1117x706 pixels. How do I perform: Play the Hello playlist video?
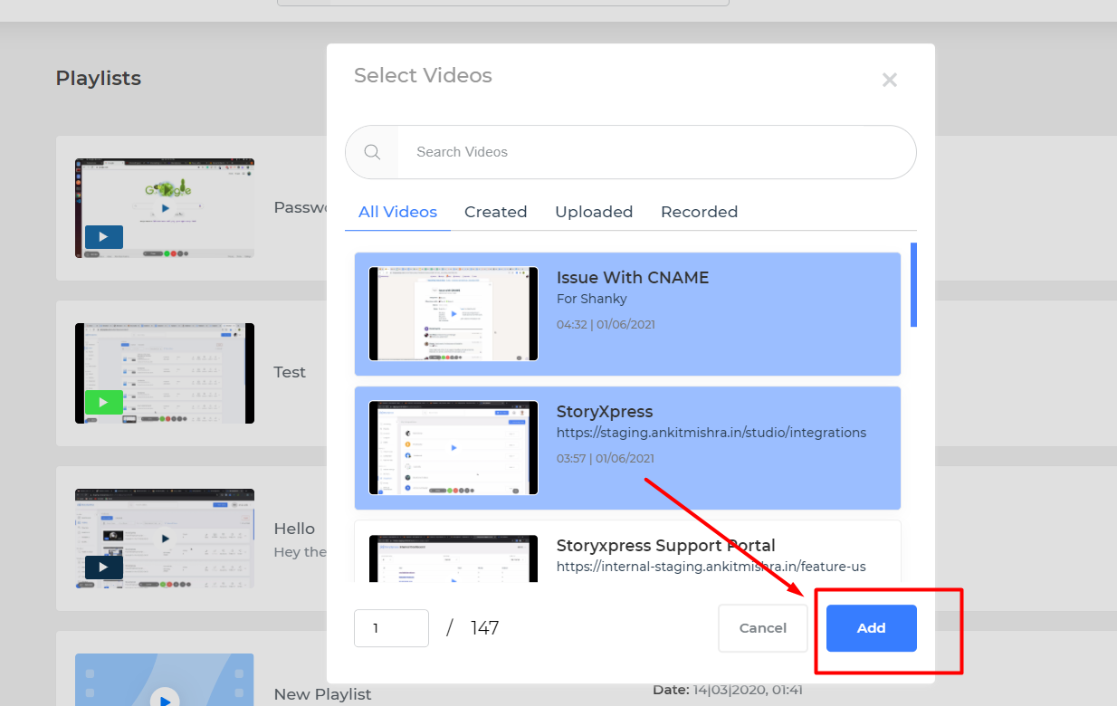pos(104,568)
